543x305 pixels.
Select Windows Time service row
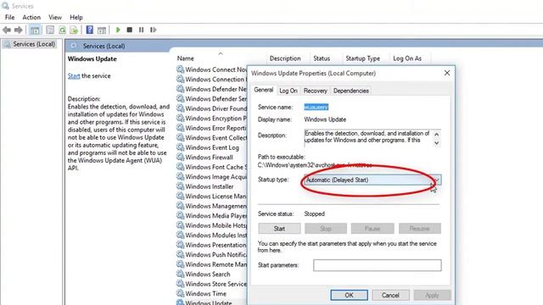click(x=205, y=294)
